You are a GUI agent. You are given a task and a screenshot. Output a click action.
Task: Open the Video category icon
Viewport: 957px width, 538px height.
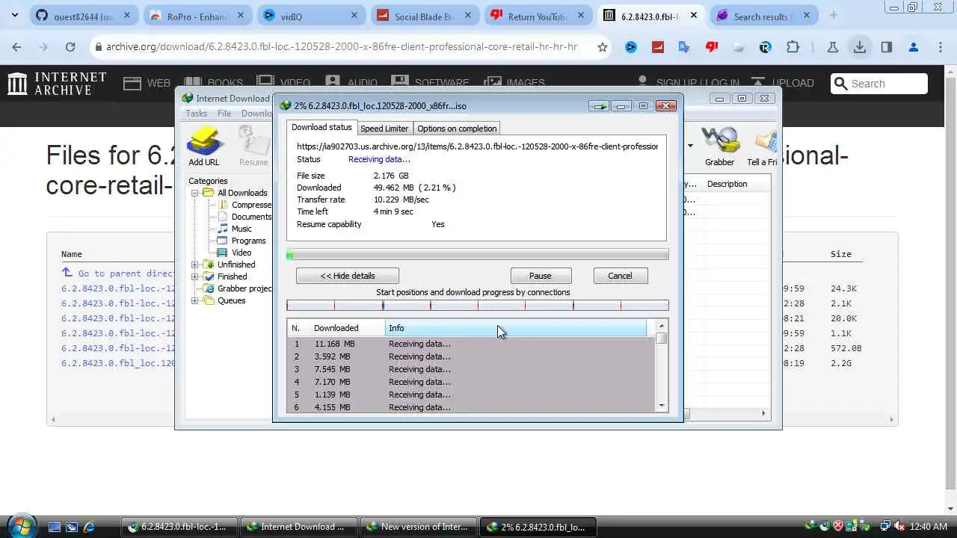click(223, 253)
